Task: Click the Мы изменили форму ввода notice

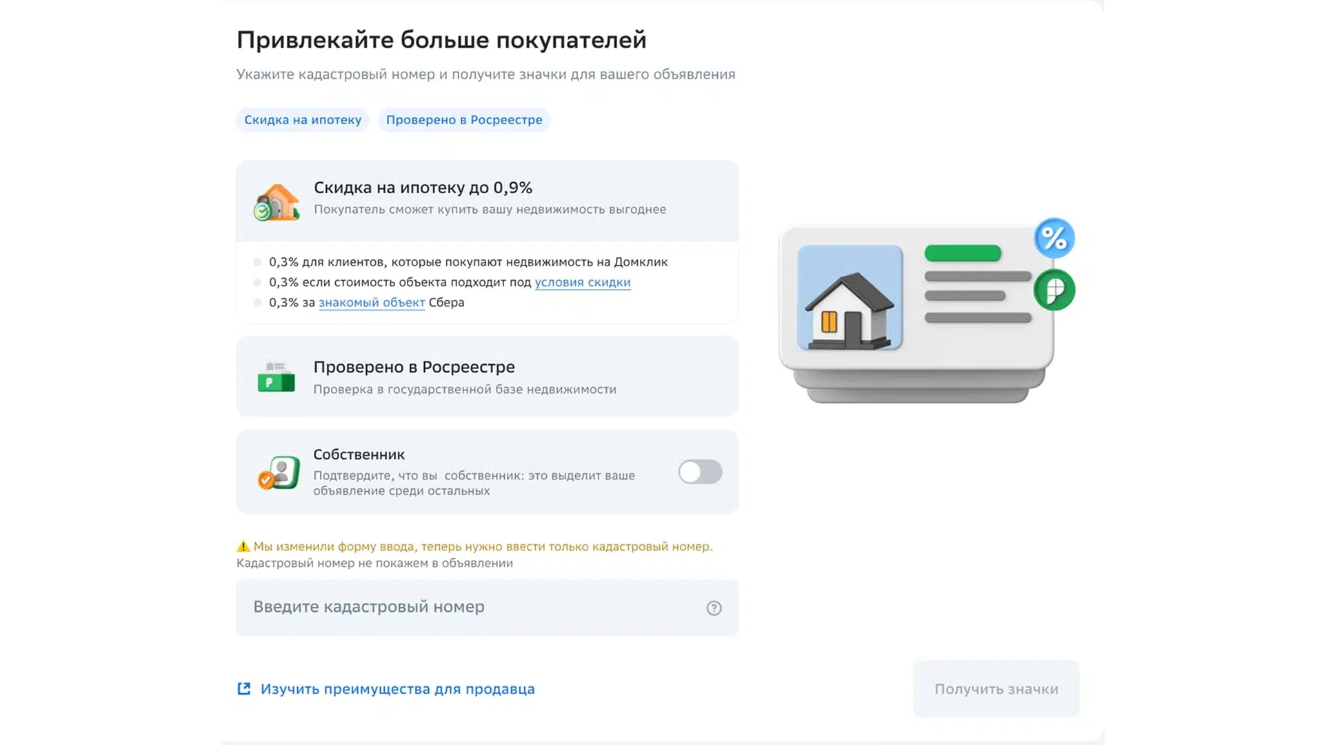Action: (x=483, y=546)
